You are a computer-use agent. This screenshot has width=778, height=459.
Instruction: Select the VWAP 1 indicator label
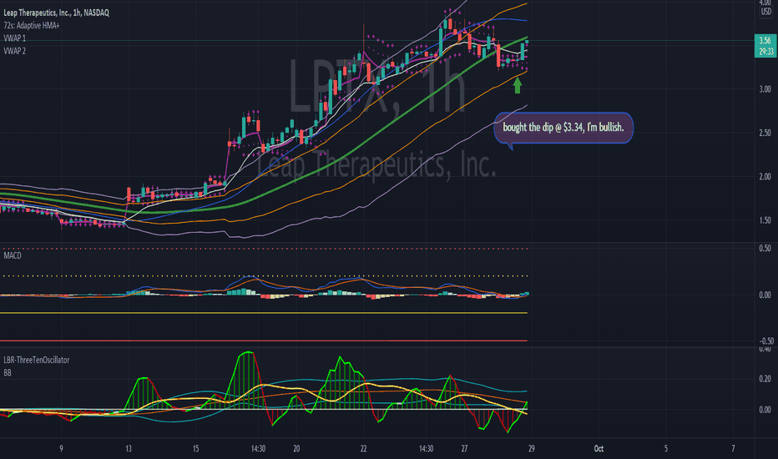[x=14, y=38]
